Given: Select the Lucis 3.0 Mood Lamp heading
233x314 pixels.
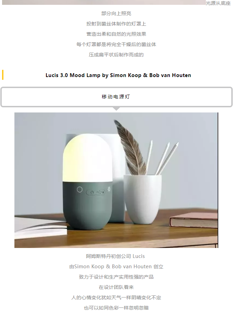Looking at the screenshot, I should tap(118, 75).
